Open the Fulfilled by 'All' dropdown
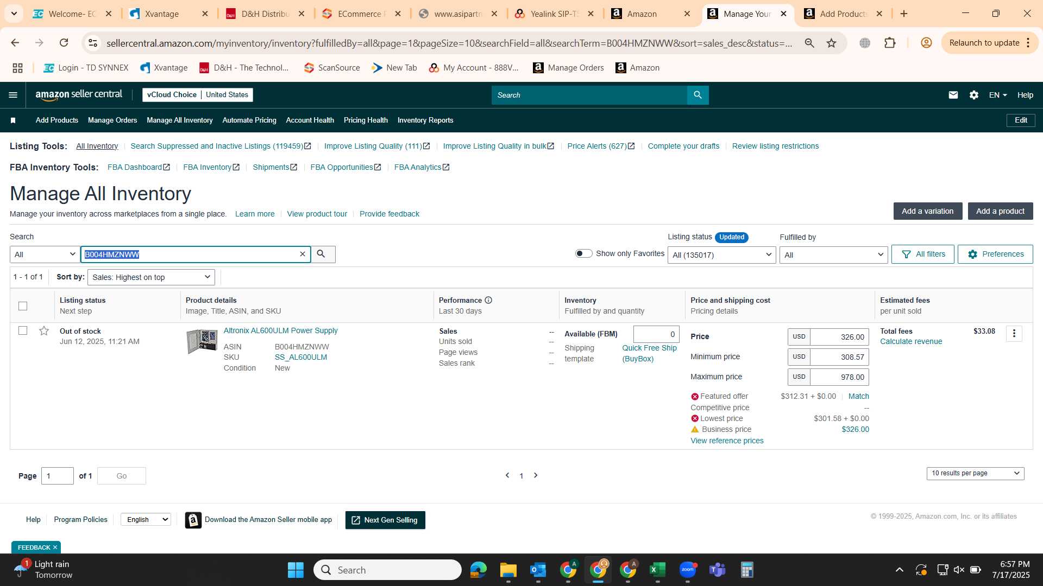This screenshot has height=586, width=1043. coord(833,255)
